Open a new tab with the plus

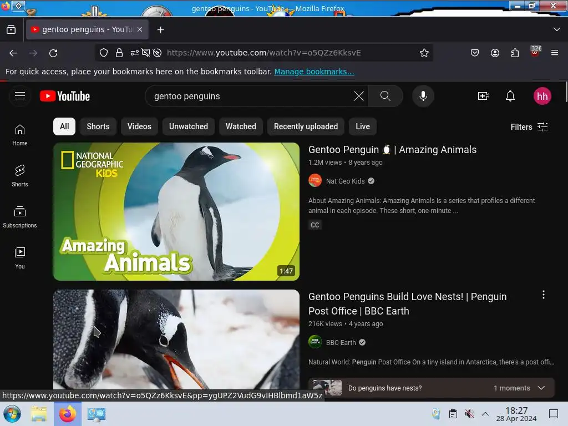(x=160, y=30)
